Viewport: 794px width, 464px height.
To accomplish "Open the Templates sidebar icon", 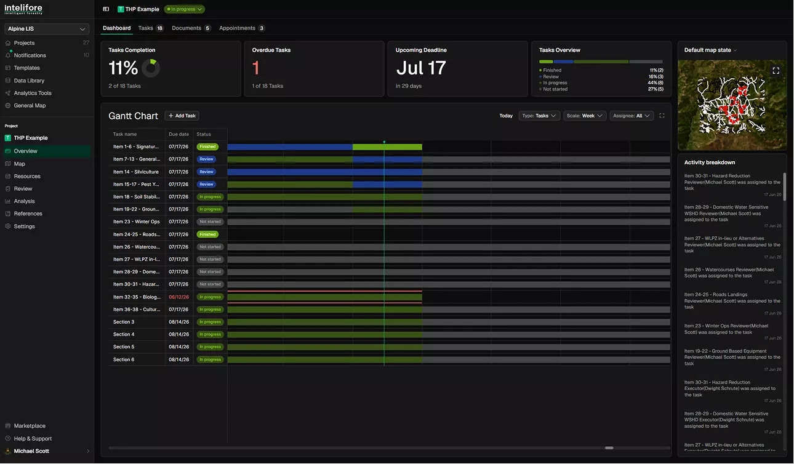I will point(8,68).
